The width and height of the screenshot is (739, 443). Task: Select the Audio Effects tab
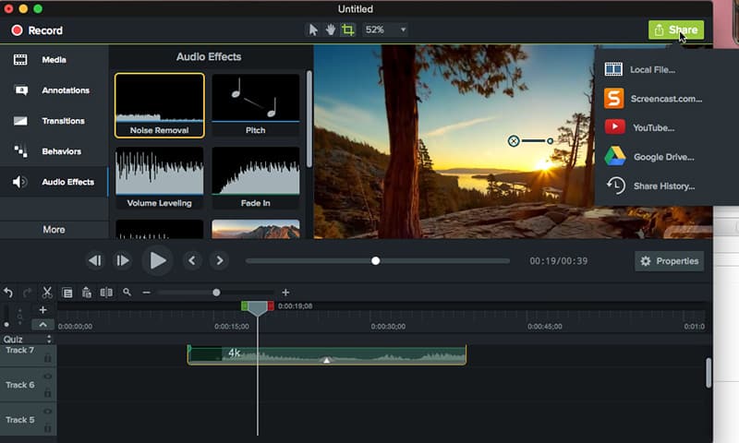click(x=55, y=182)
